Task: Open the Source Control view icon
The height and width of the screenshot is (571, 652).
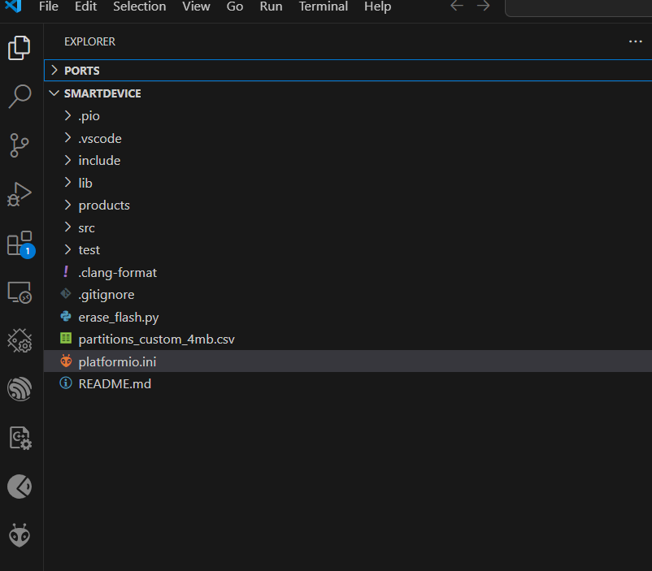Action: click(20, 145)
